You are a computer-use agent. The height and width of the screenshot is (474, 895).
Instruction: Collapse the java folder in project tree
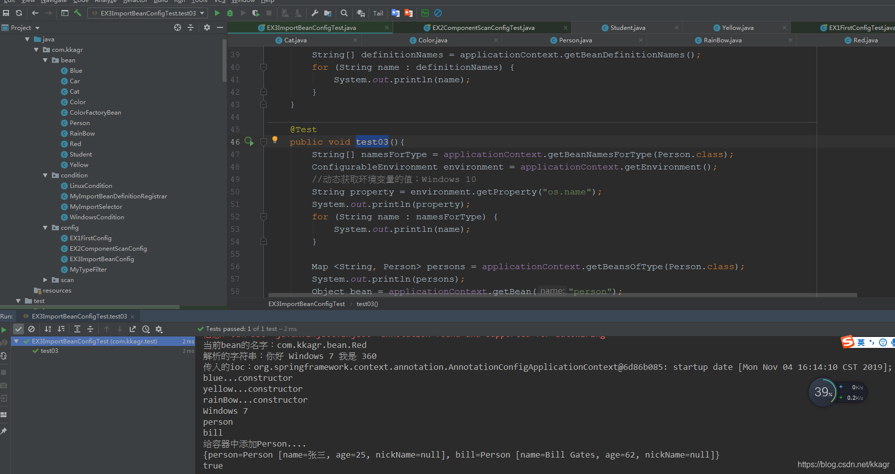27,39
